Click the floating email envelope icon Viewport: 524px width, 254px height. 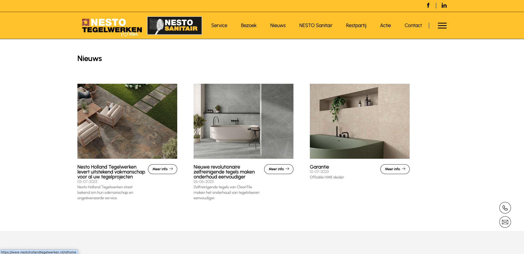(505, 222)
